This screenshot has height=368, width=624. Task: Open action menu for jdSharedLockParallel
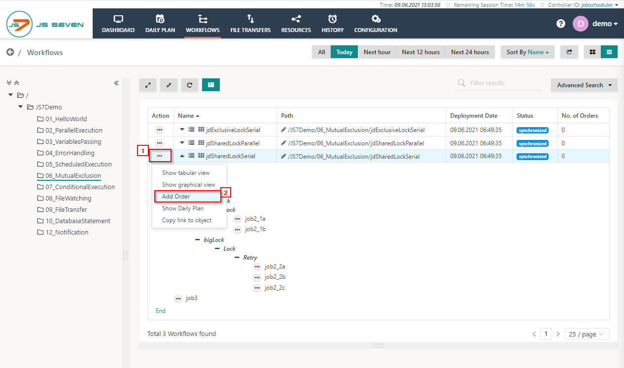(x=159, y=143)
